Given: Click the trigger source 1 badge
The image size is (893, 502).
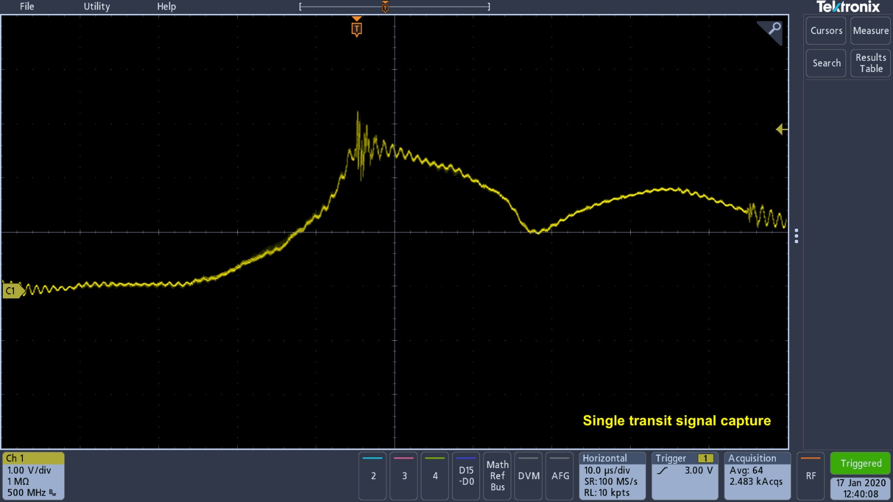Looking at the screenshot, I should coord(705,458).
